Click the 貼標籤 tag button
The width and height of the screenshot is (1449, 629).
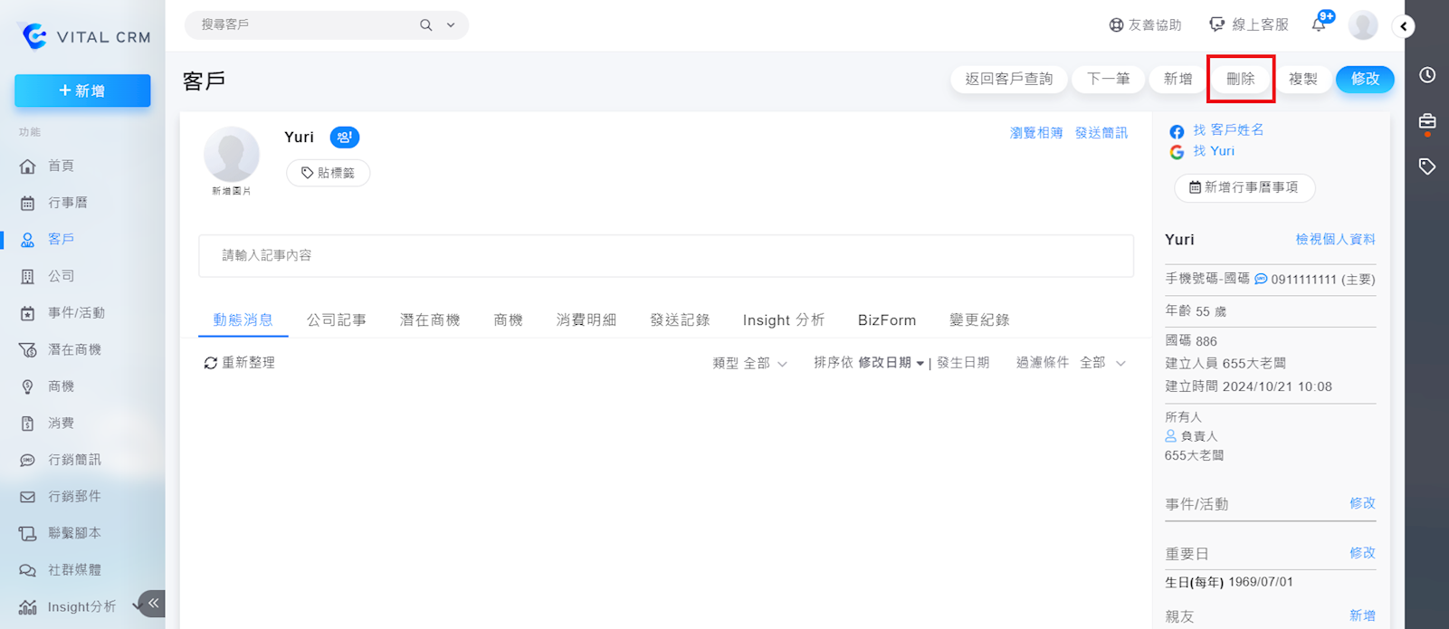[x=328, y=173]
